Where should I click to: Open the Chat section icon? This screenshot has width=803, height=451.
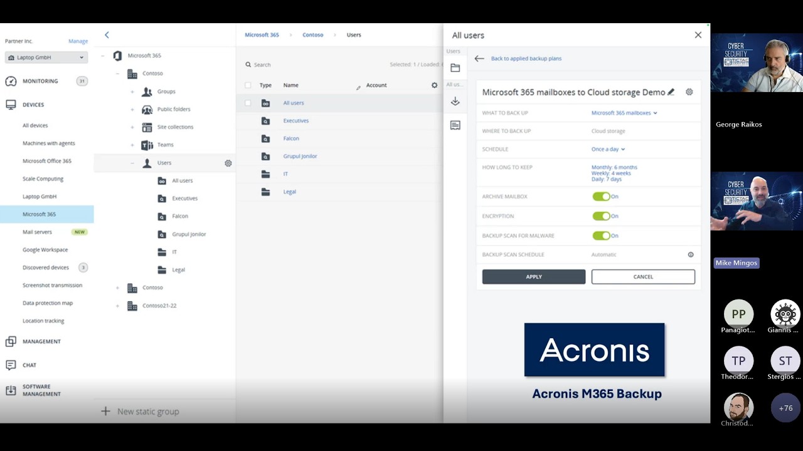[x=11, y=365]
